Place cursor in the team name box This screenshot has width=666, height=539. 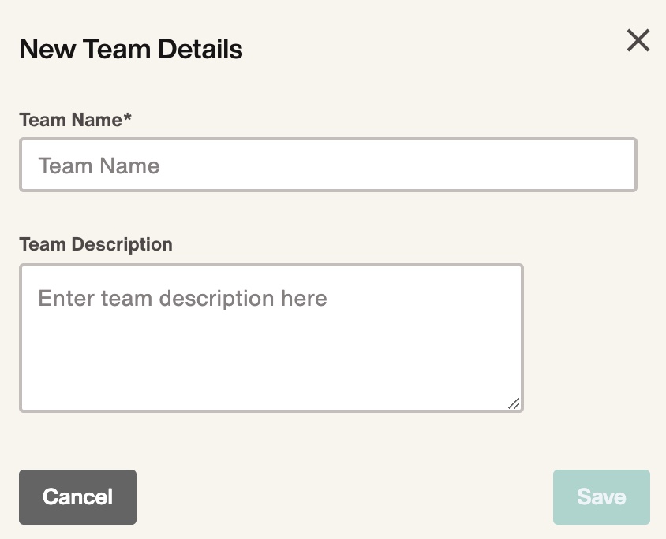328,165
